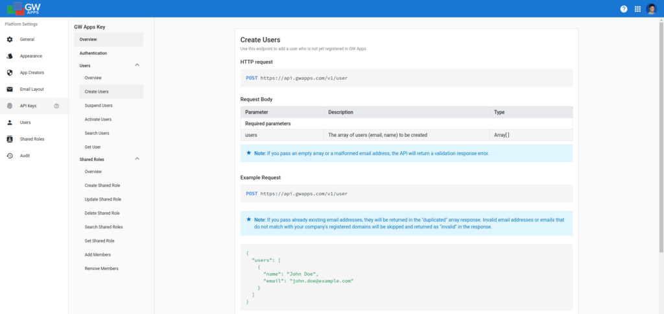Click the App Creators shield icon
The width and height of the screenshot is (664, 314).
coord(10,73)
